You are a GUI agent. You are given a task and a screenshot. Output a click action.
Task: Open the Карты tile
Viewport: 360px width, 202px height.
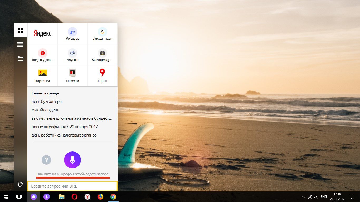(x=103, y=76)
